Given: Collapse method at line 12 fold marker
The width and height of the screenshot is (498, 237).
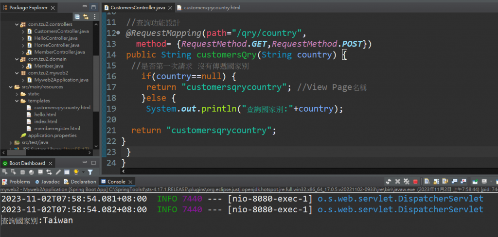Looking at the screenshot, I should tap(118, 33).
